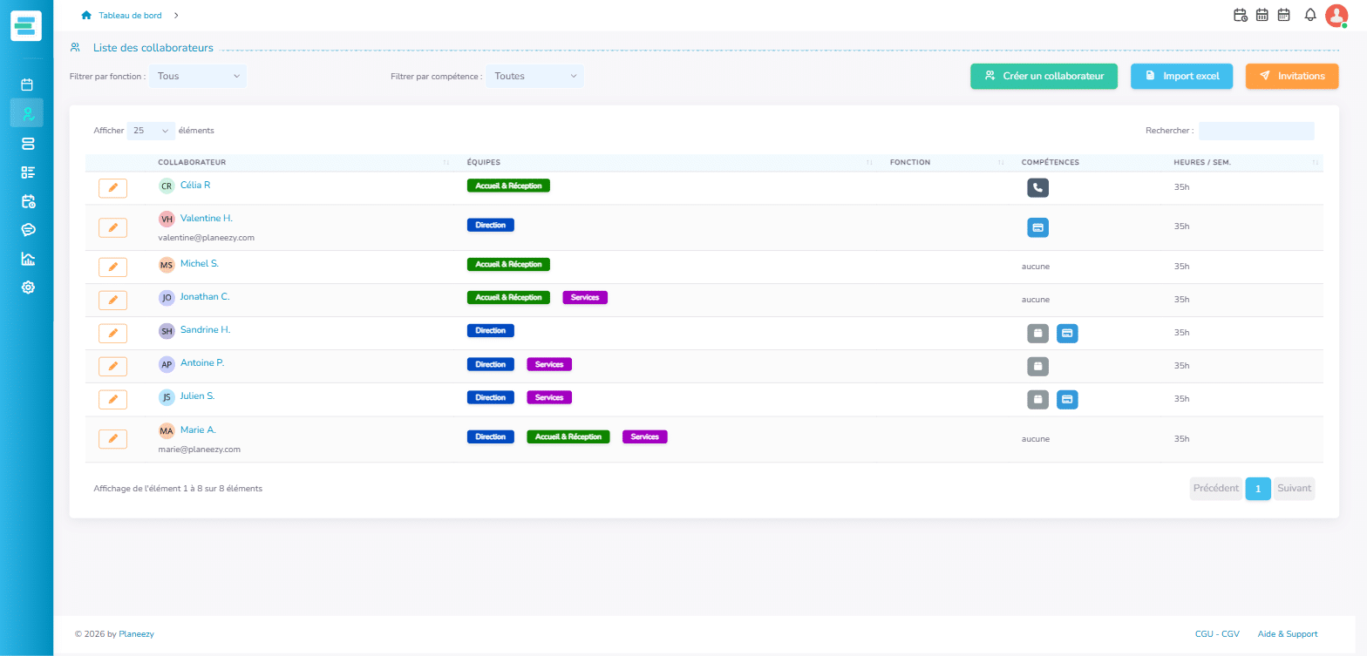Sort by the Heures / Sem. column
This screenshot has height=656, width=1367.
(x=1246, y=162)
